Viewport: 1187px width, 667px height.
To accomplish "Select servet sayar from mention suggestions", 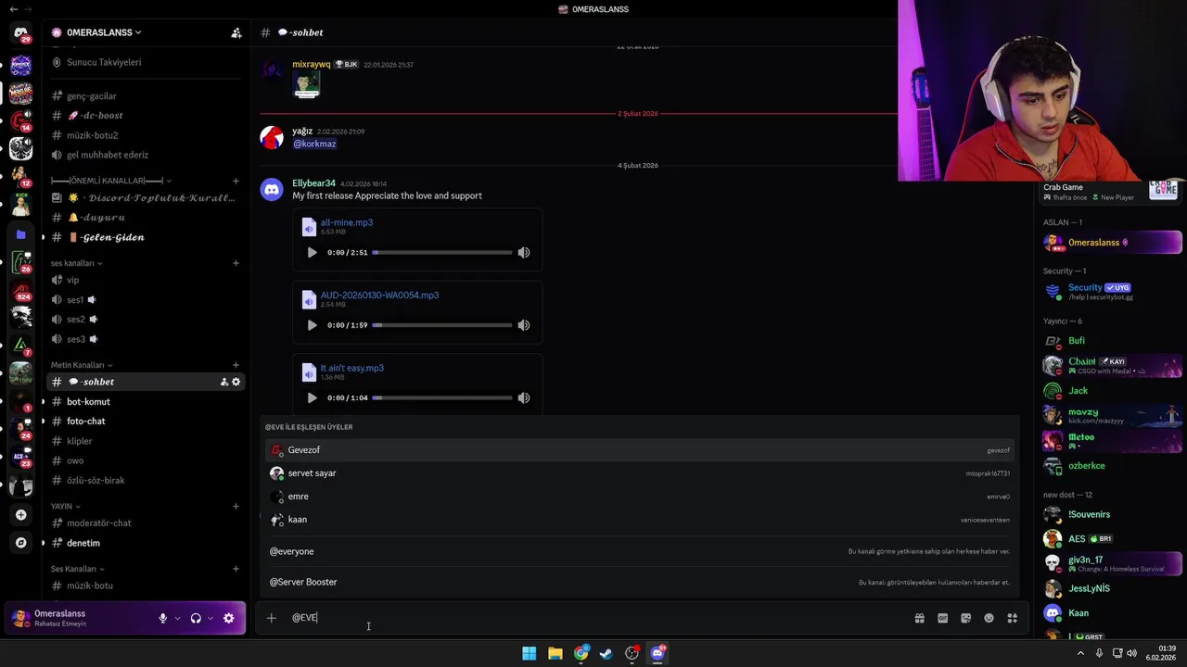I will coord(640,473).
